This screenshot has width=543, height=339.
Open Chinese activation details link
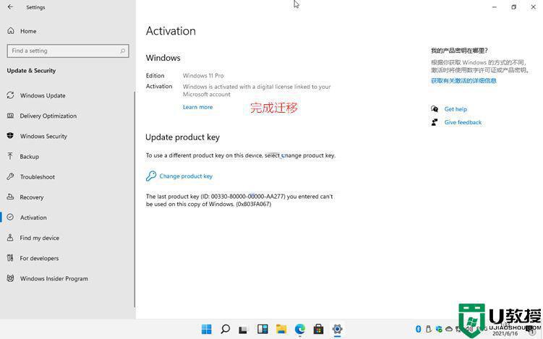point(463,81)
